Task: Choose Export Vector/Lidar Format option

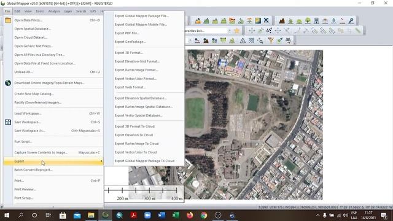Action: tap(144, 79)
